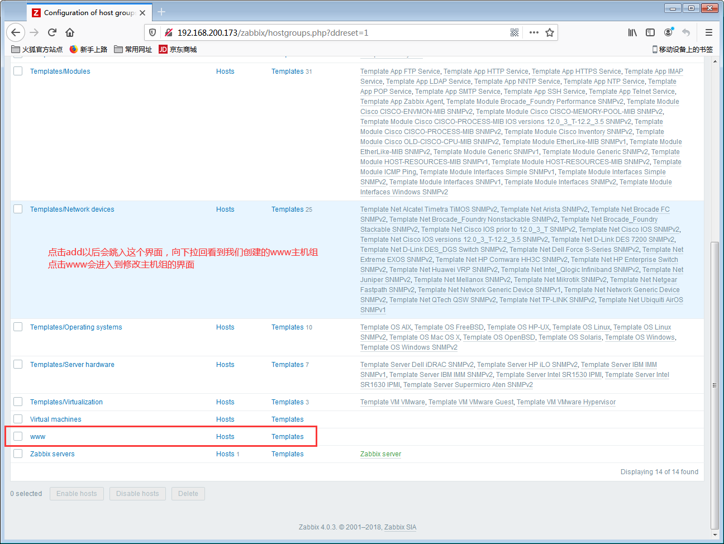Viewport: 724px width, 544px height.
Task: Click Hosts link in www row
Action: tap(225, 437)
